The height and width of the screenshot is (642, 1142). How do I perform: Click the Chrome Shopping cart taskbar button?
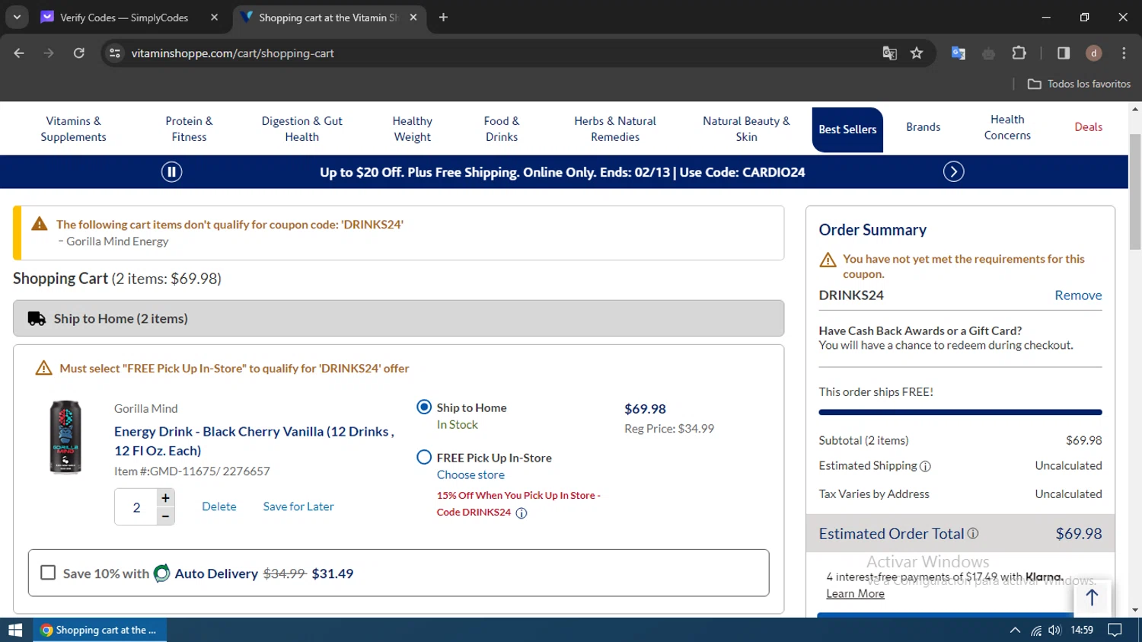100,630
